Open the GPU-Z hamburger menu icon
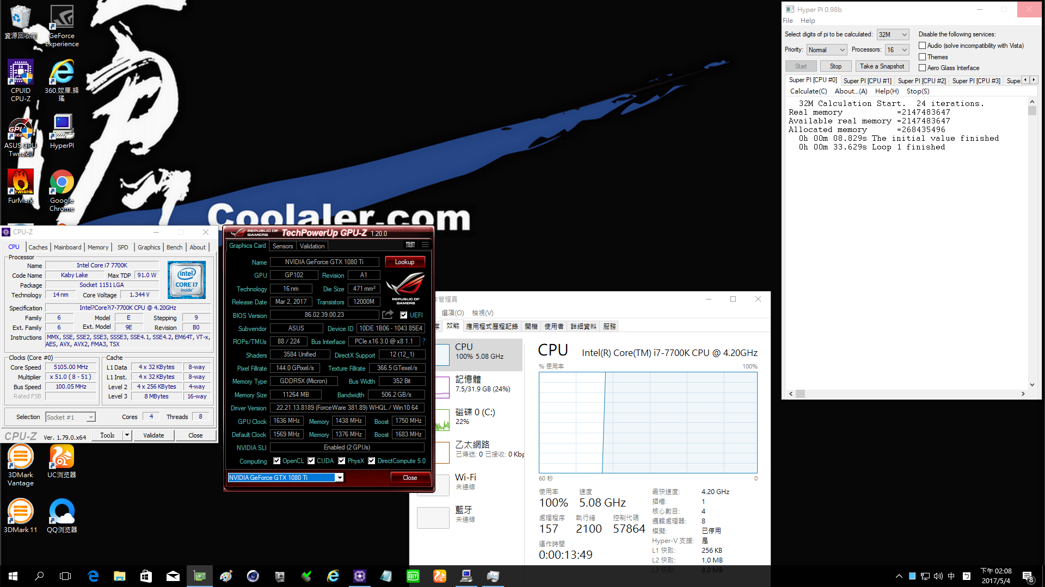The height and width of the screenshot is (587, 1045). pos(425,245)
